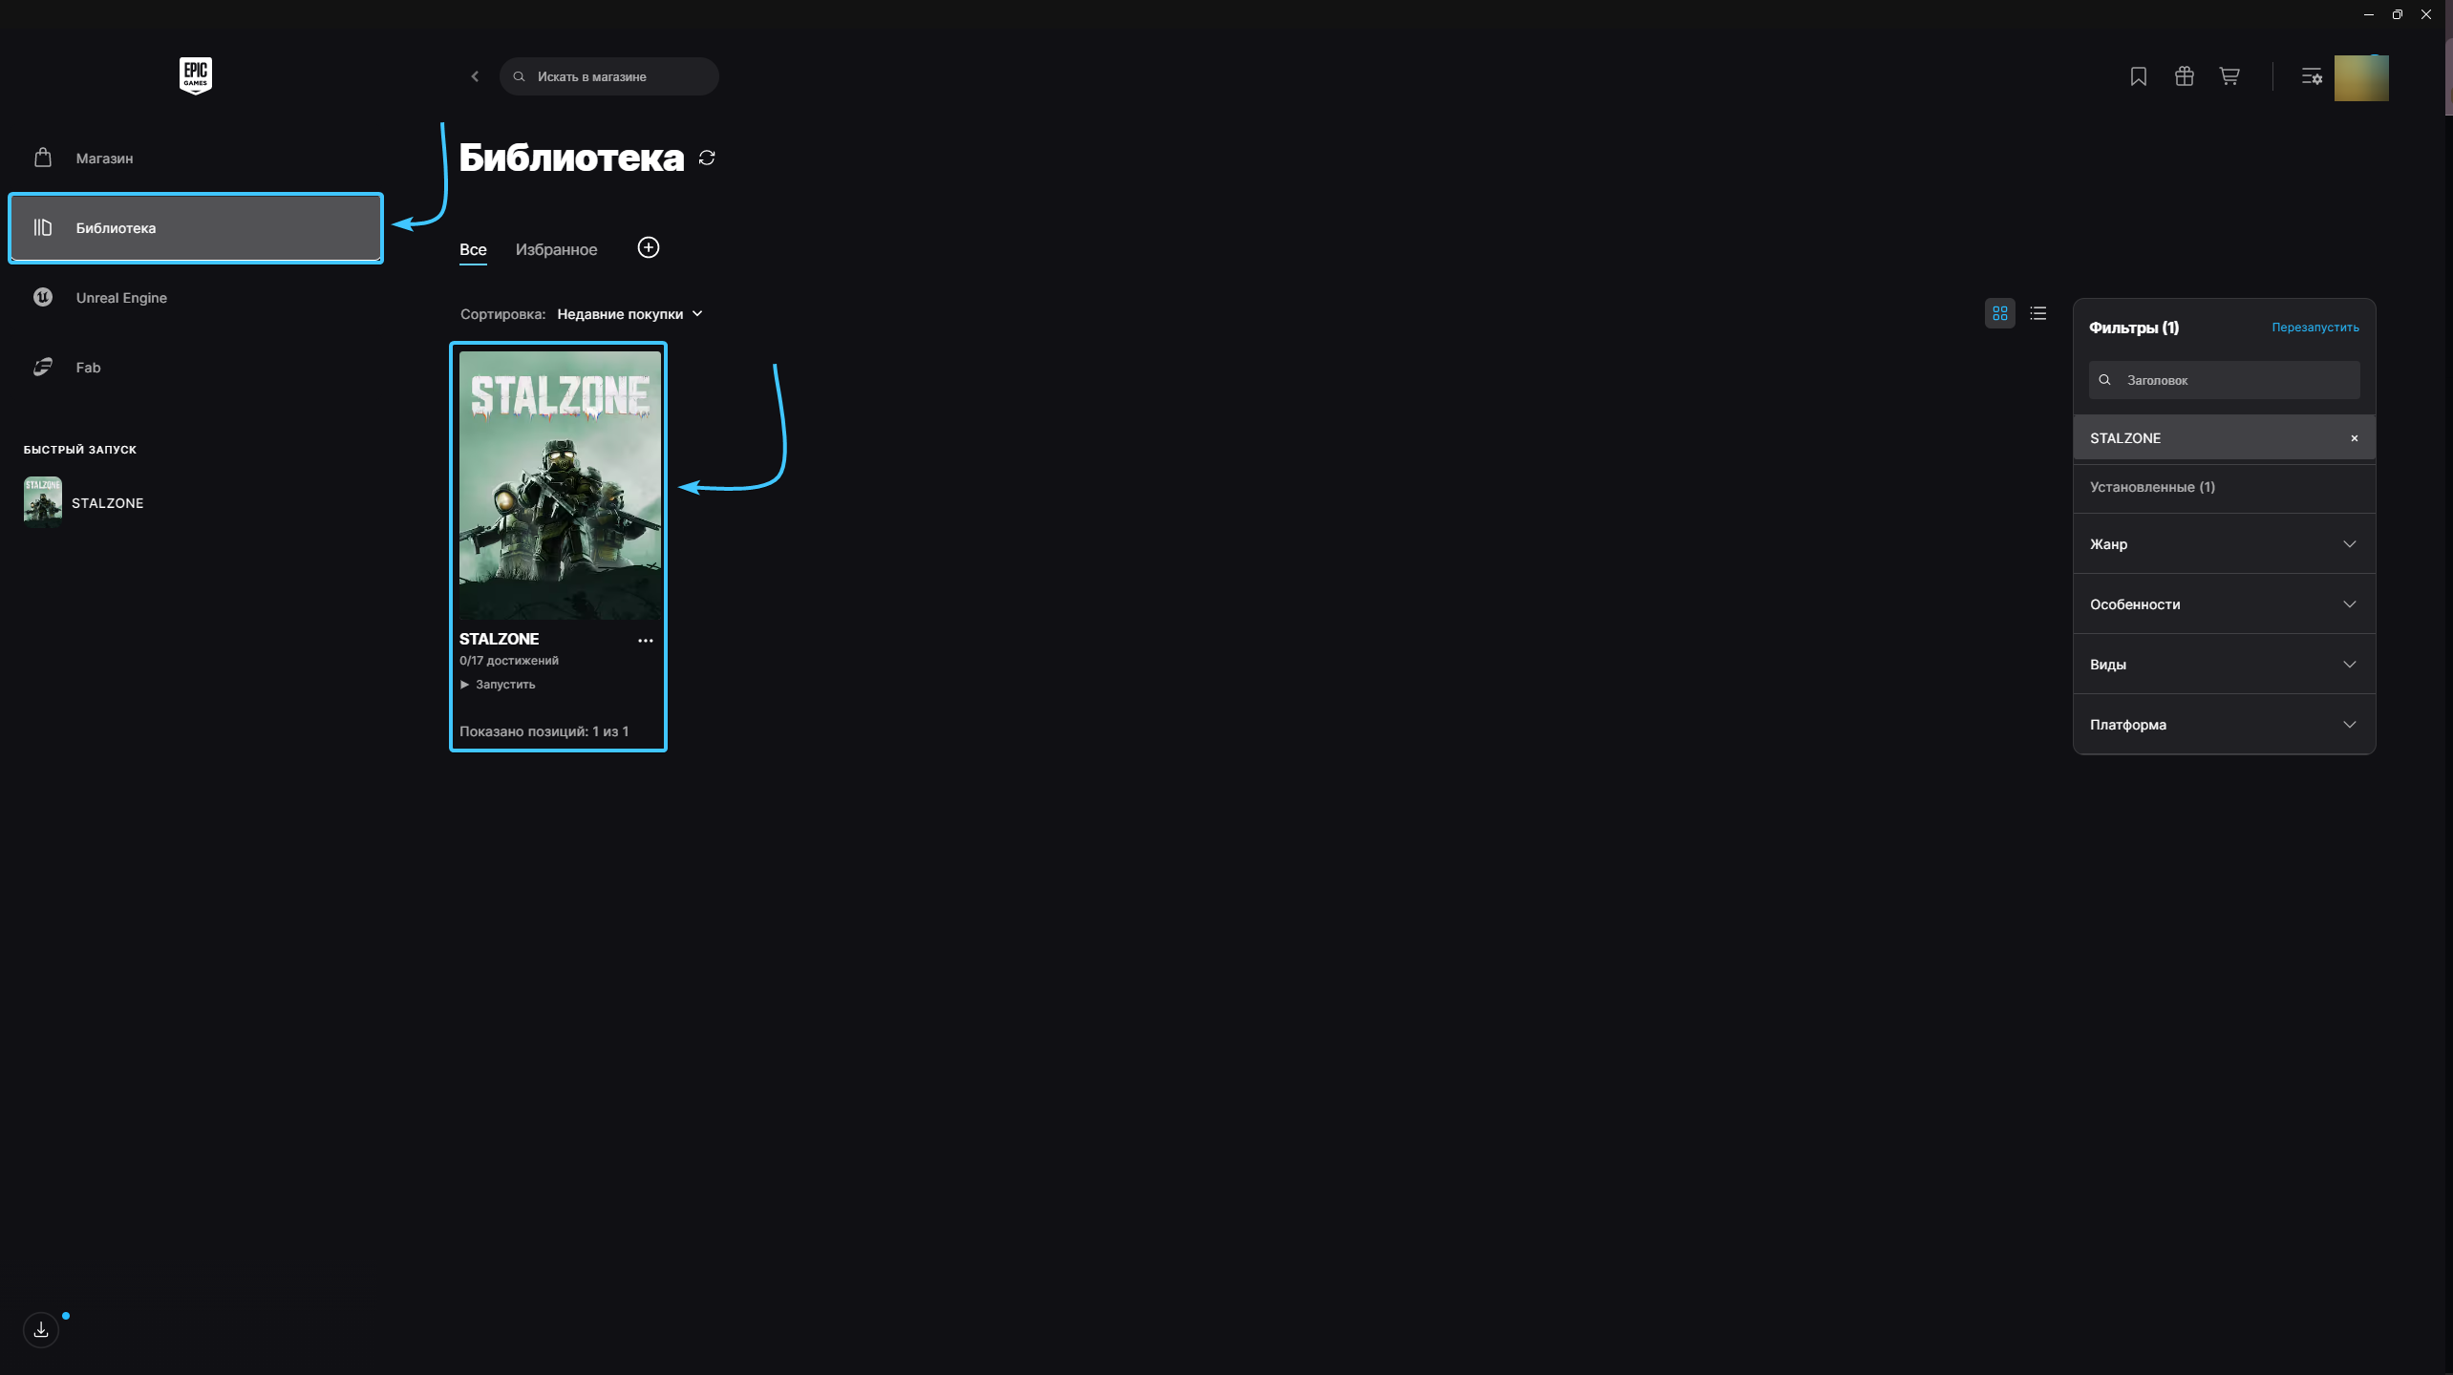Toggle the Установленные (1) filter
This screenshot has width=2453, height=1375.
click(x=2225, y=487)
